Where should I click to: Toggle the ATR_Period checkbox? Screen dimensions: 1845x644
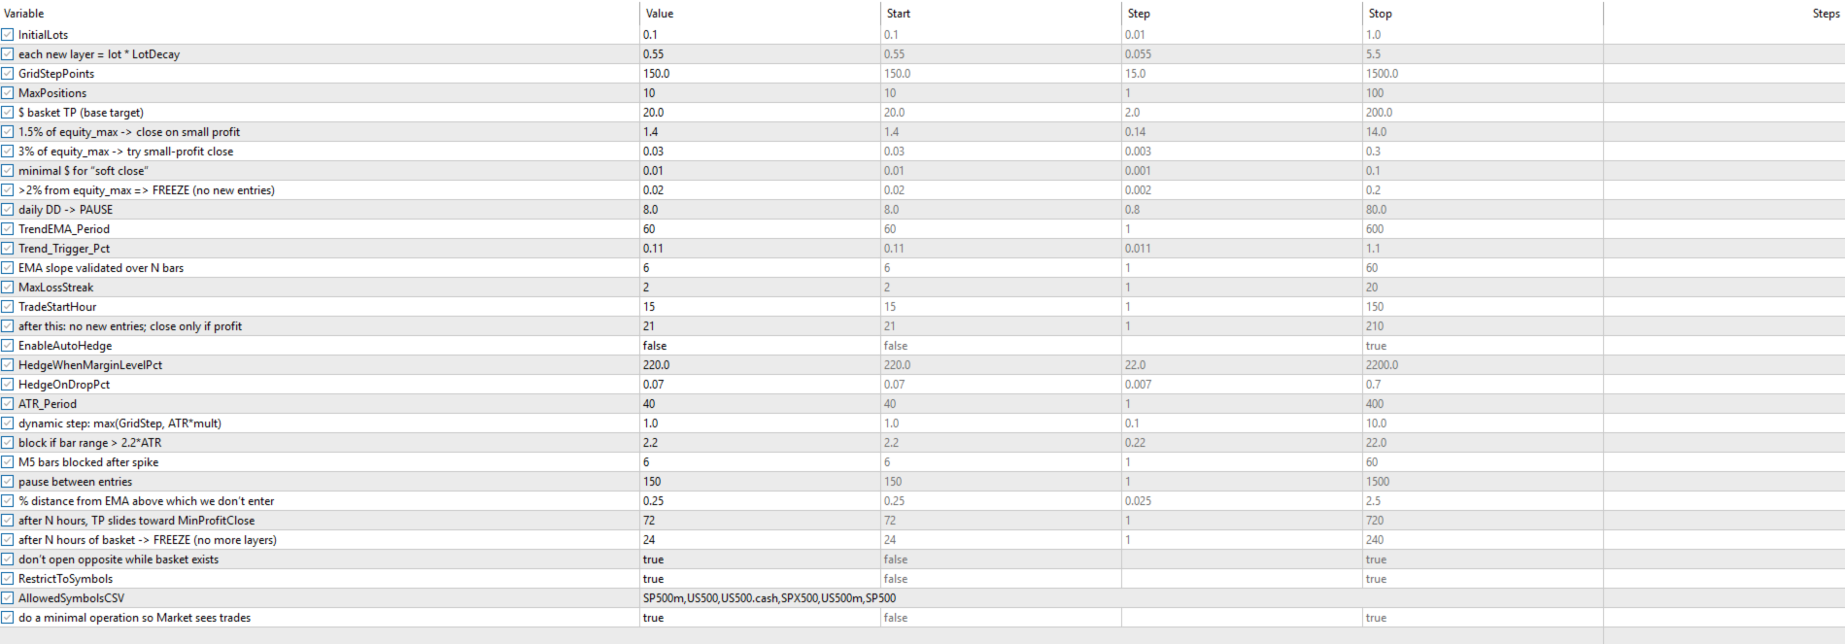pyautogui.click(x=8, y=404)
